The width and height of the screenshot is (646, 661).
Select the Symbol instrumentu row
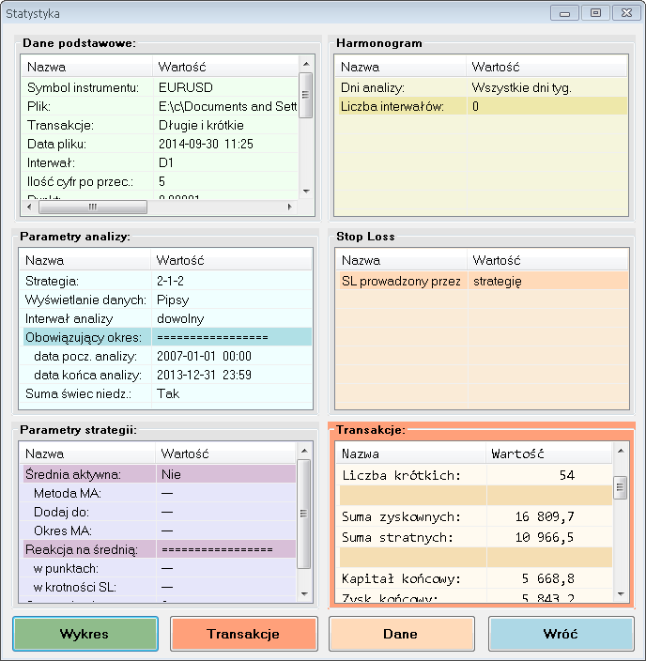coord(161,87)
